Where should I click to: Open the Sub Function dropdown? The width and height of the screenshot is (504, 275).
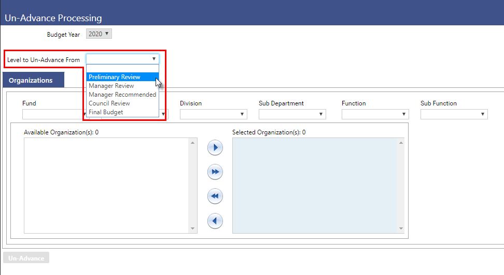(x=454, y=114)
